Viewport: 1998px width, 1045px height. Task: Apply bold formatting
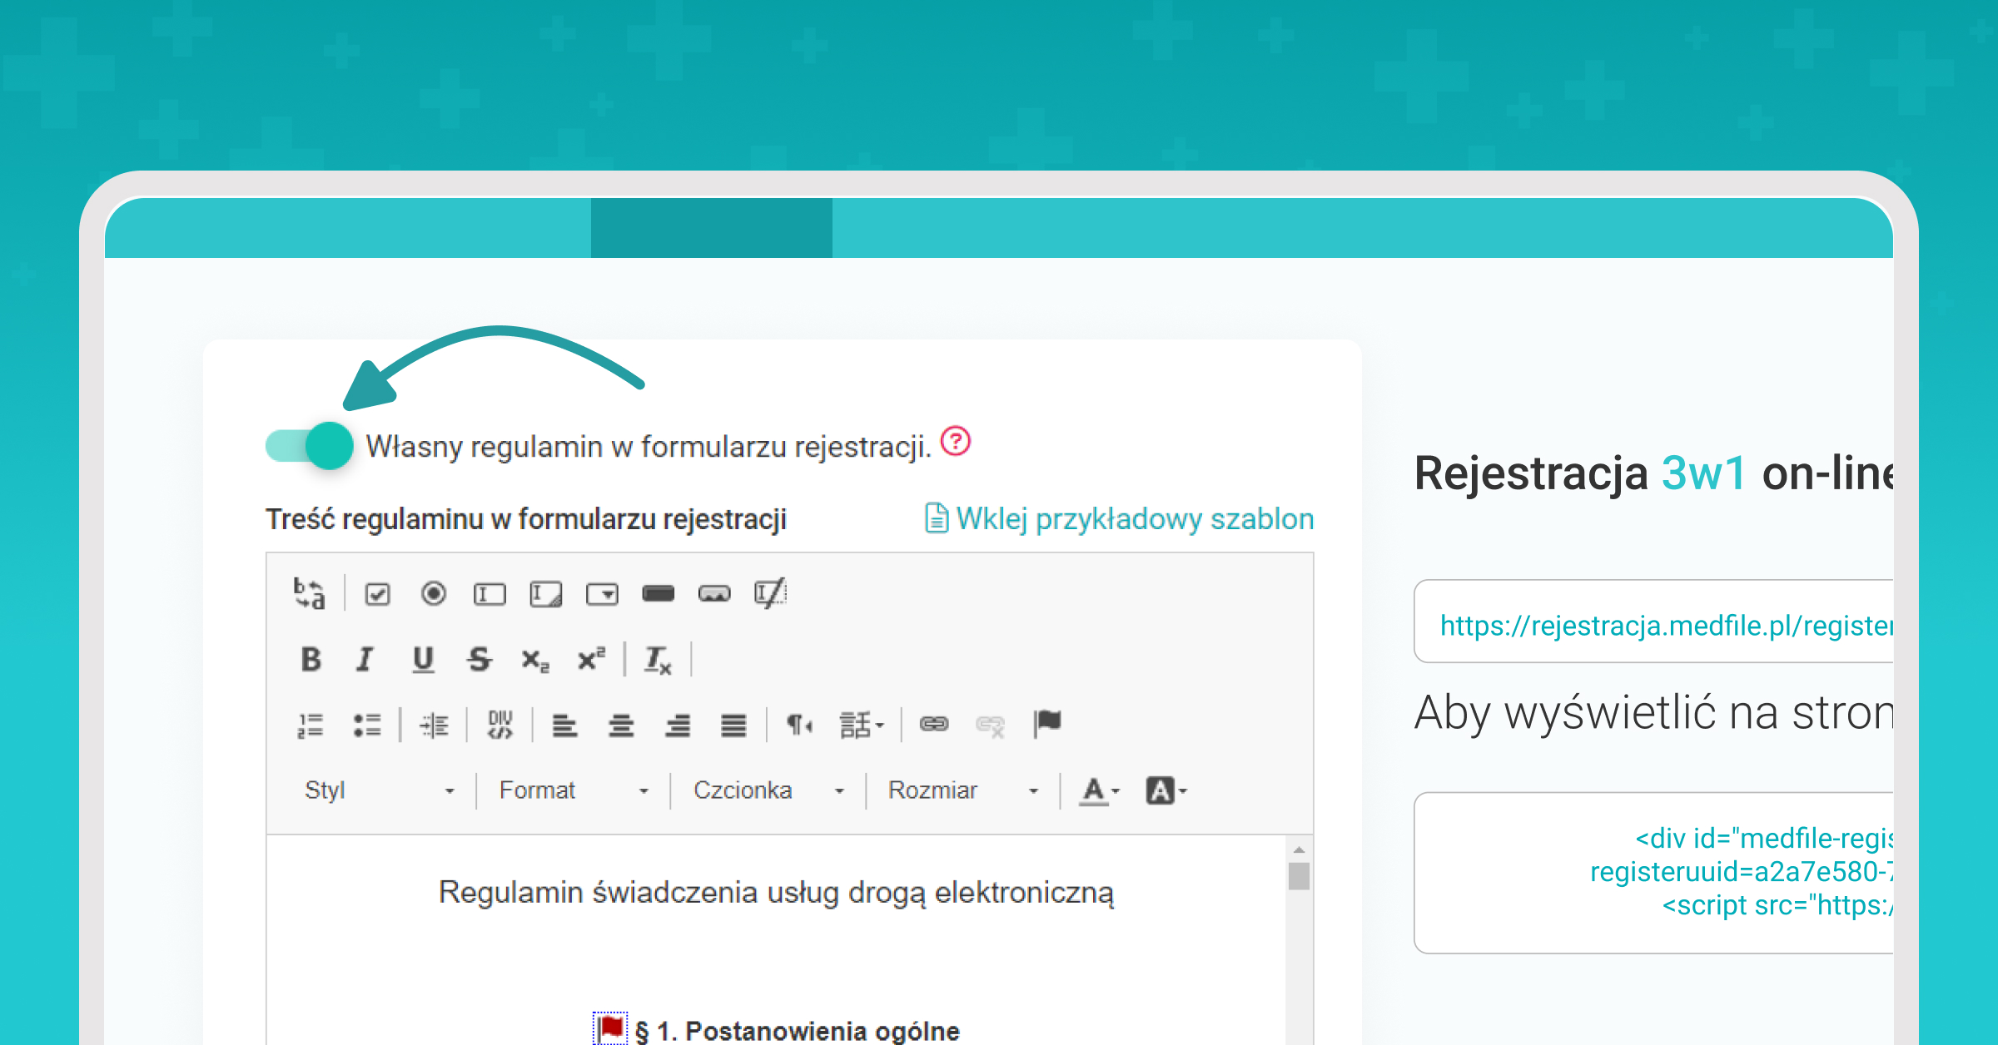311,660
